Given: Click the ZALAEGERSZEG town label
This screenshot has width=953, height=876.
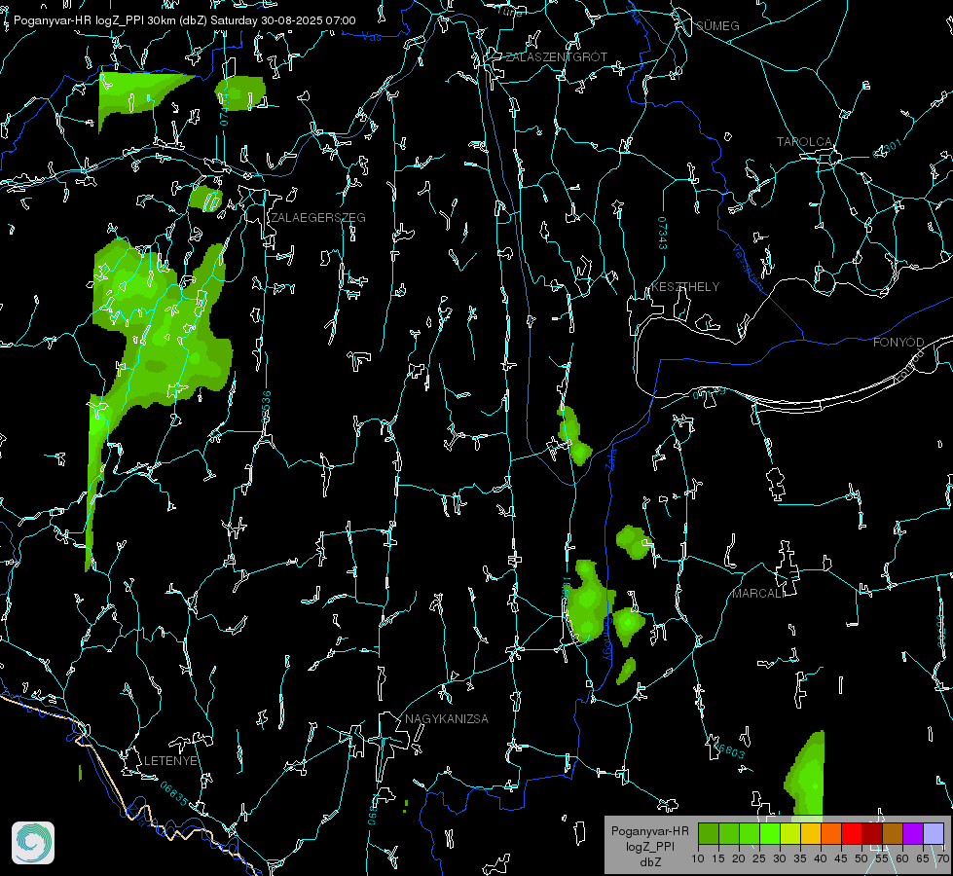Looking at the screenshot, I should pos(318,217).
